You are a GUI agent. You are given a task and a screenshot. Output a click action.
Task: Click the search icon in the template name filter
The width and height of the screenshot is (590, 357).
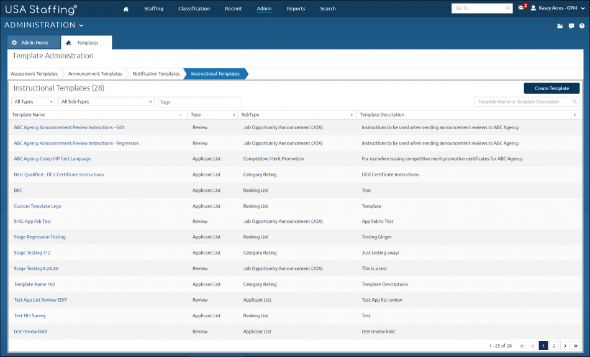click(x=574, y=102)
